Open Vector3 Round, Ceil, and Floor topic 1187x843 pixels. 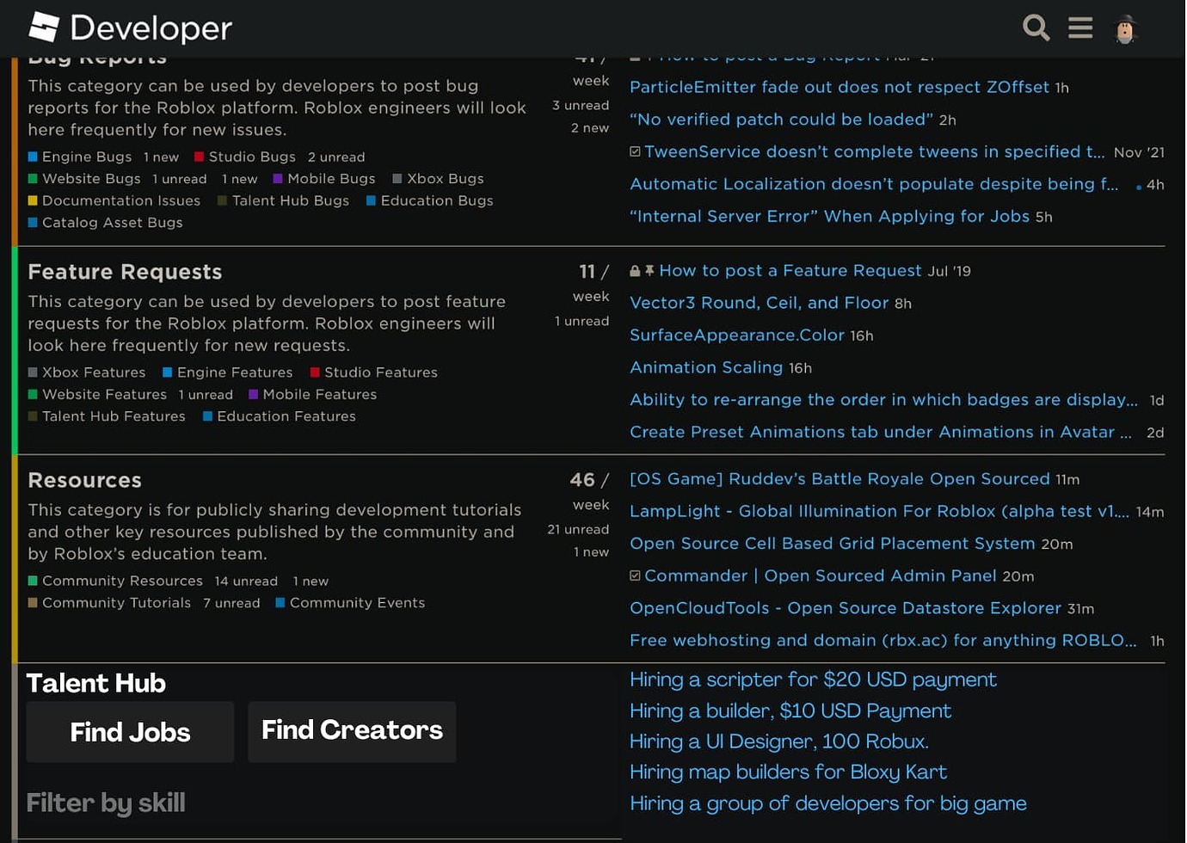pos(759,303)
